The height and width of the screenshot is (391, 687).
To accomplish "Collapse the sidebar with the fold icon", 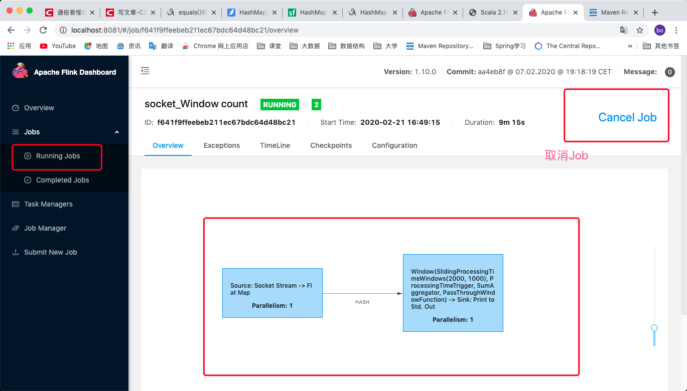I will [145, 71].
